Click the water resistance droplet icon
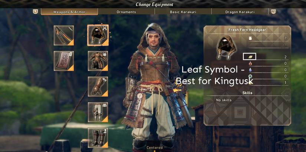306x152 pixels. [250, 70]
